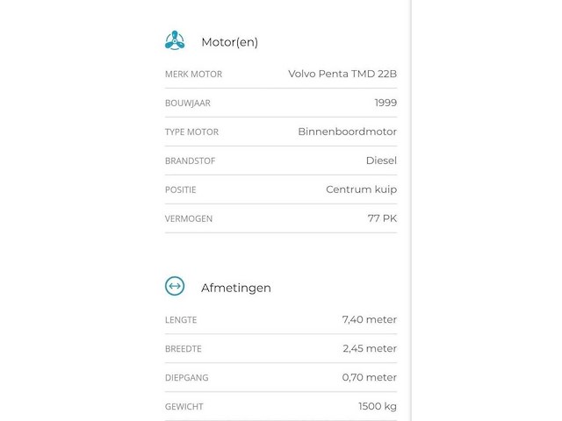Click the TYPE MOTOR label
Viewport: 562px width, 421px height.
pos(191,132)
